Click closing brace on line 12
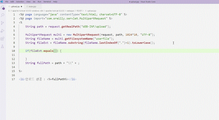 tap(26, 59)
